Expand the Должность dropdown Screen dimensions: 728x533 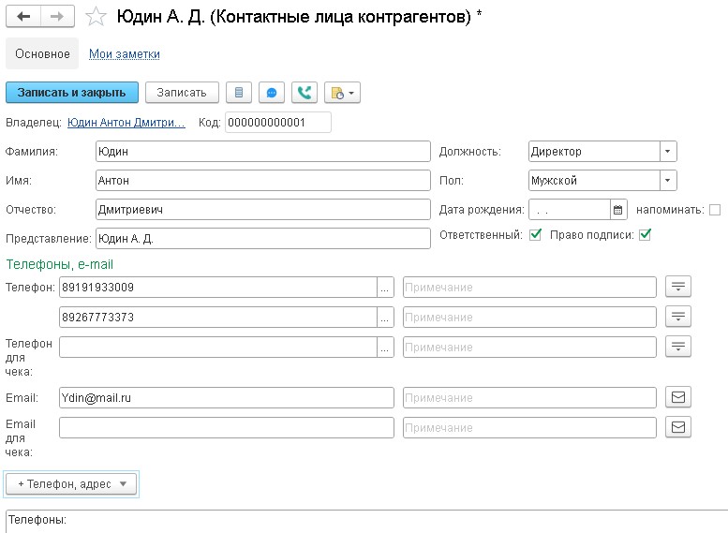click(667, 152)
